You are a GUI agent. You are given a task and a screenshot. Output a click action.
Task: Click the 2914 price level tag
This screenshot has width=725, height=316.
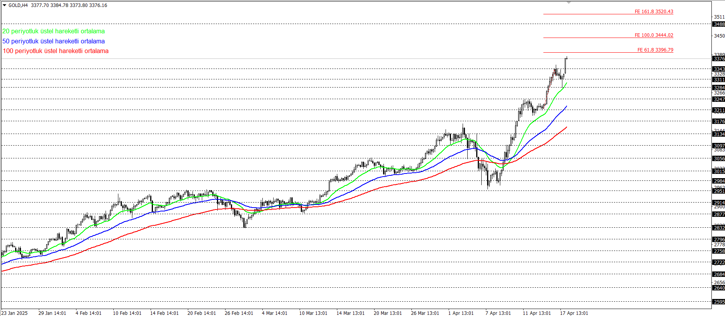[719, 203]
